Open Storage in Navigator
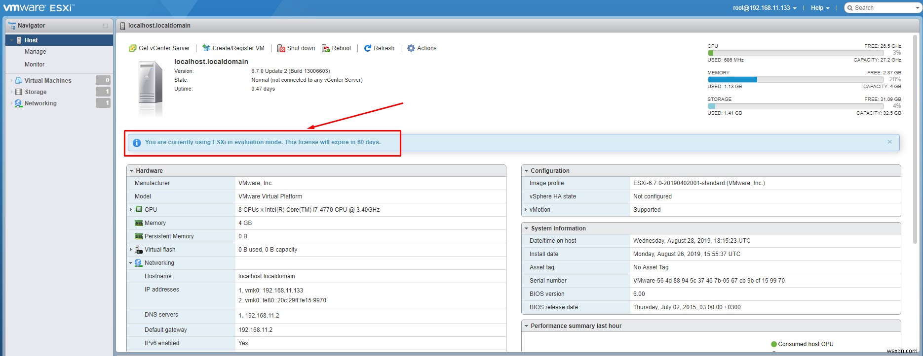The height and width of the screenshot is (356, 923). (x=36, y=92)
